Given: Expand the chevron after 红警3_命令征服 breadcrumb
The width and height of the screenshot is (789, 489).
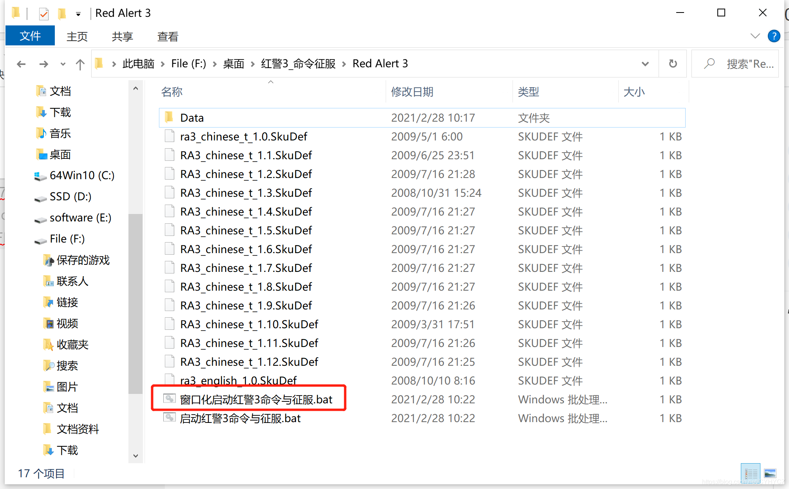Looking at the screenshot, I should (344, 64).
